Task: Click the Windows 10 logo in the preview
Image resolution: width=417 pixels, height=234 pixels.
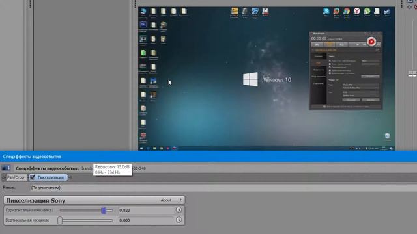Action: 250,79
